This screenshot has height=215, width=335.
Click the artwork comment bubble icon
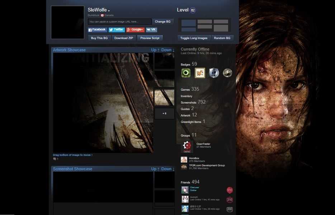[55, 159]
